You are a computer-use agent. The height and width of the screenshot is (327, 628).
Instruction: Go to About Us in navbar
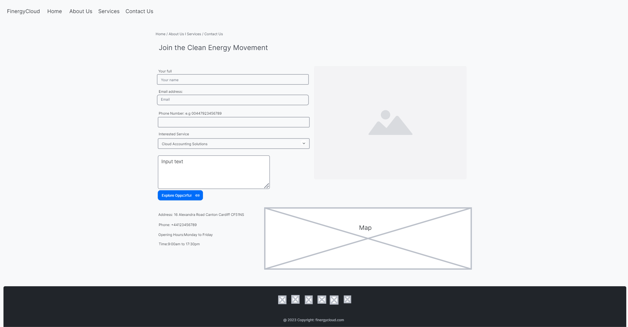click(81, 11)
